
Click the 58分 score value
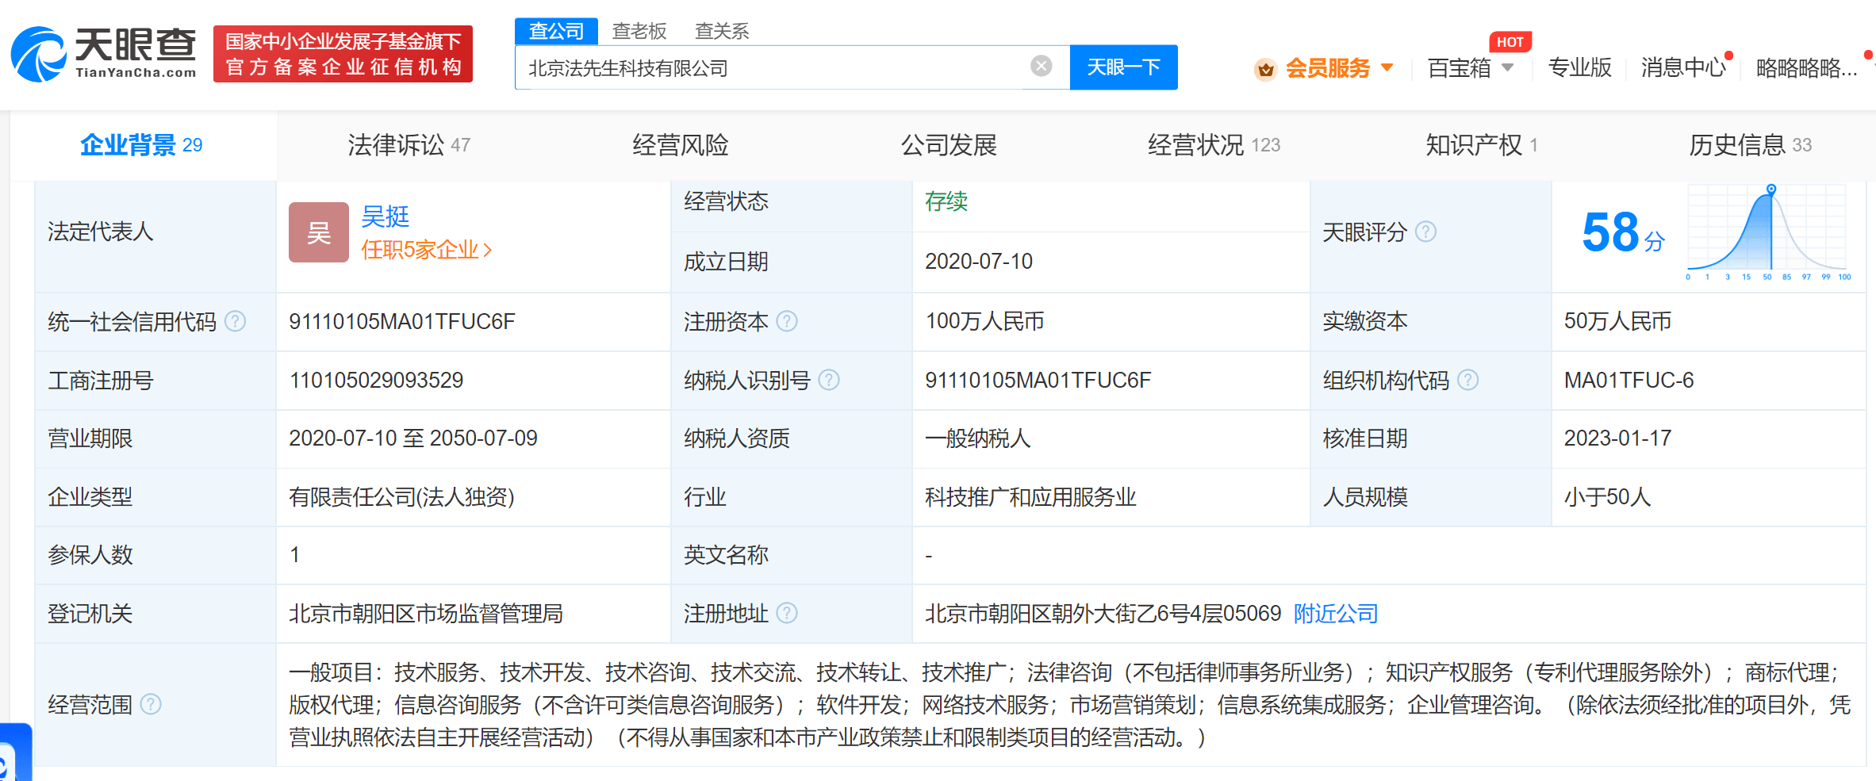1623,233
